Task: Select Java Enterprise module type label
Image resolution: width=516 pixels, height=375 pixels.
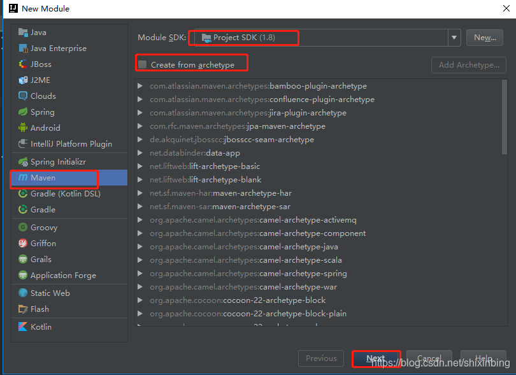Action: click(59, 48)
